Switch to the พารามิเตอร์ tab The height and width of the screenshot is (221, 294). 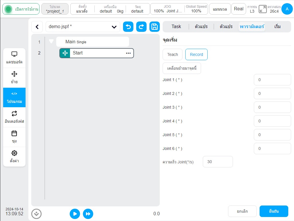[x=252, y=26]
